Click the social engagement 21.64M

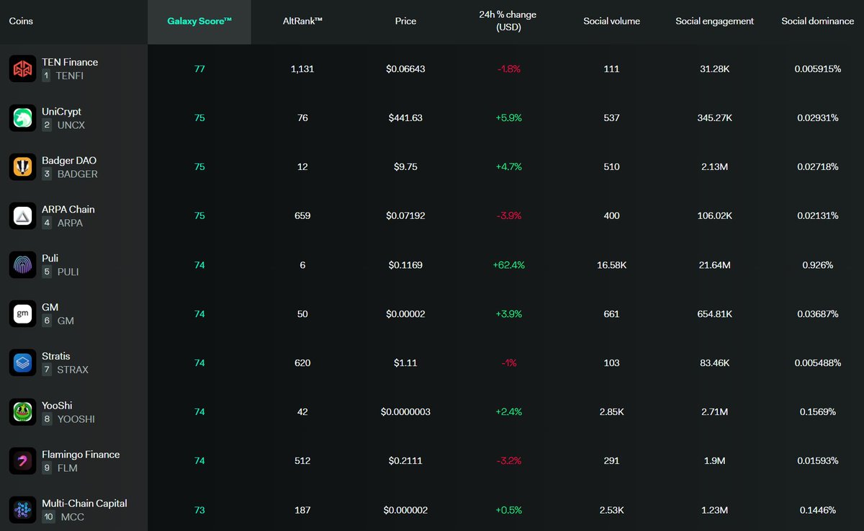714,265
